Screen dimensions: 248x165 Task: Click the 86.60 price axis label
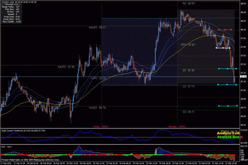pos(243,116)
